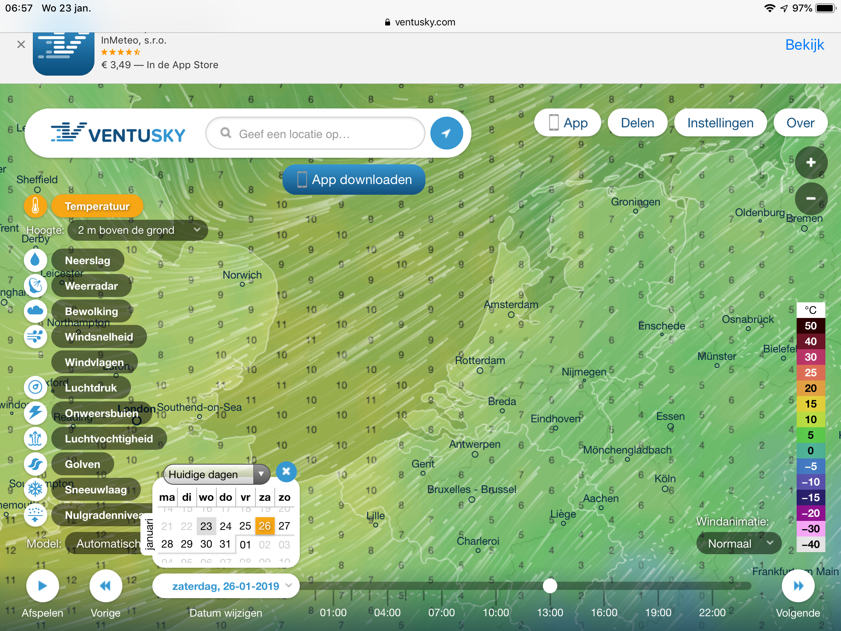Dismiss the App Store banner

(21, 44)
